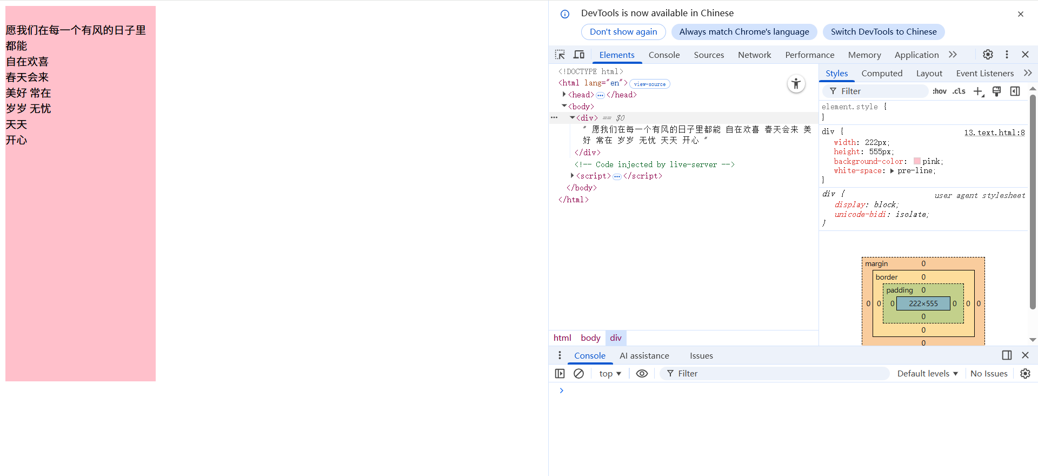Open the DevTools three-dot customize menu
This screenshot has height=476, width=1038.
1007,55
